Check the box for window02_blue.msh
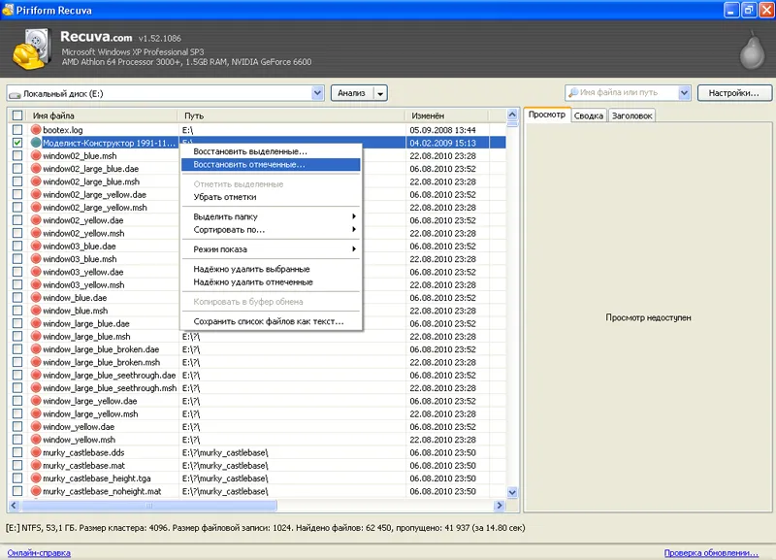This screenshot has width=776, height=560. point(17,155)
